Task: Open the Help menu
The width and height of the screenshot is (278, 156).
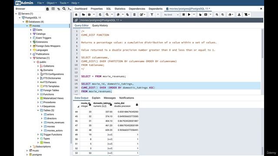Action: tap(75, 3)
